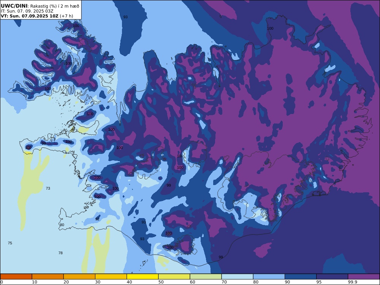Click the '0' legend tick label
The image size is (380, 285).
[2, 282]
